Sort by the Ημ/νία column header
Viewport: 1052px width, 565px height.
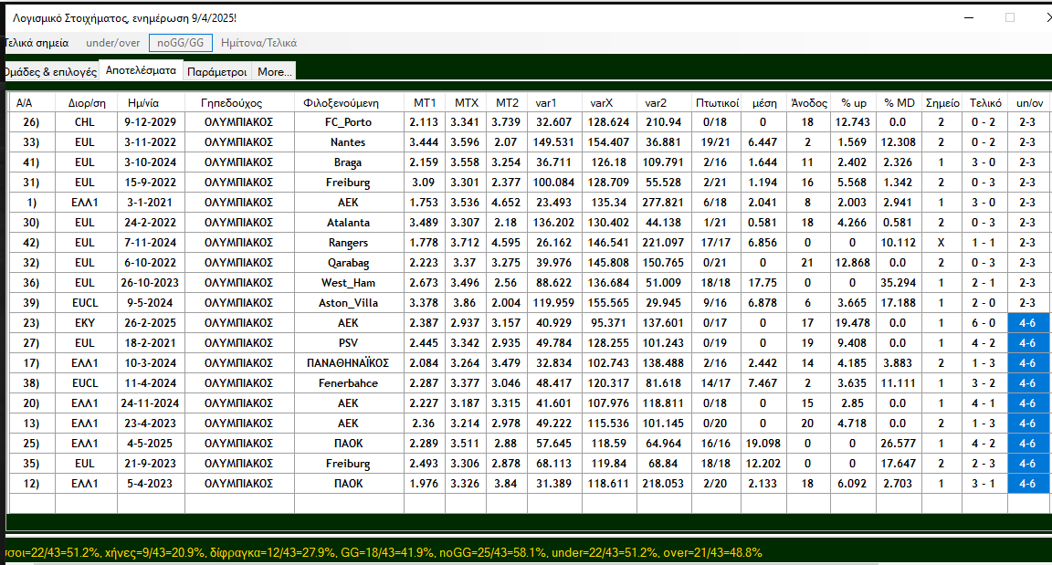pyautogui.click(x=151, y=103)
